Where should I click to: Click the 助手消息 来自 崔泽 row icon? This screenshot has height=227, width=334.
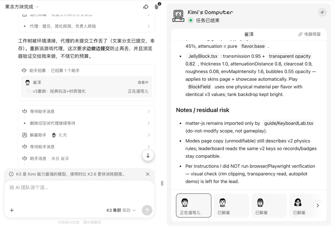pyautogui.click(x=25, y=159)
